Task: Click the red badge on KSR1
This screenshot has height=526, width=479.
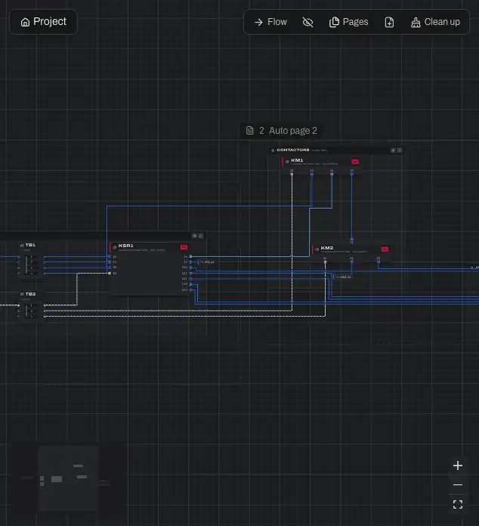Action: pyautogui.click(x=184, y=247)
